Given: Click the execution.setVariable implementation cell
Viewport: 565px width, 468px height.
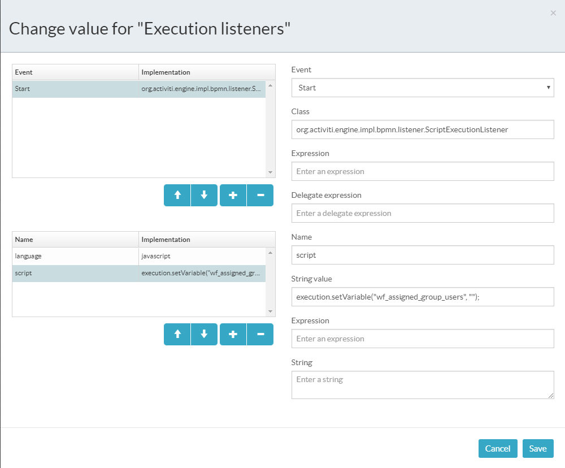Looking at the screenshot, I should click(x=202, y=274).
